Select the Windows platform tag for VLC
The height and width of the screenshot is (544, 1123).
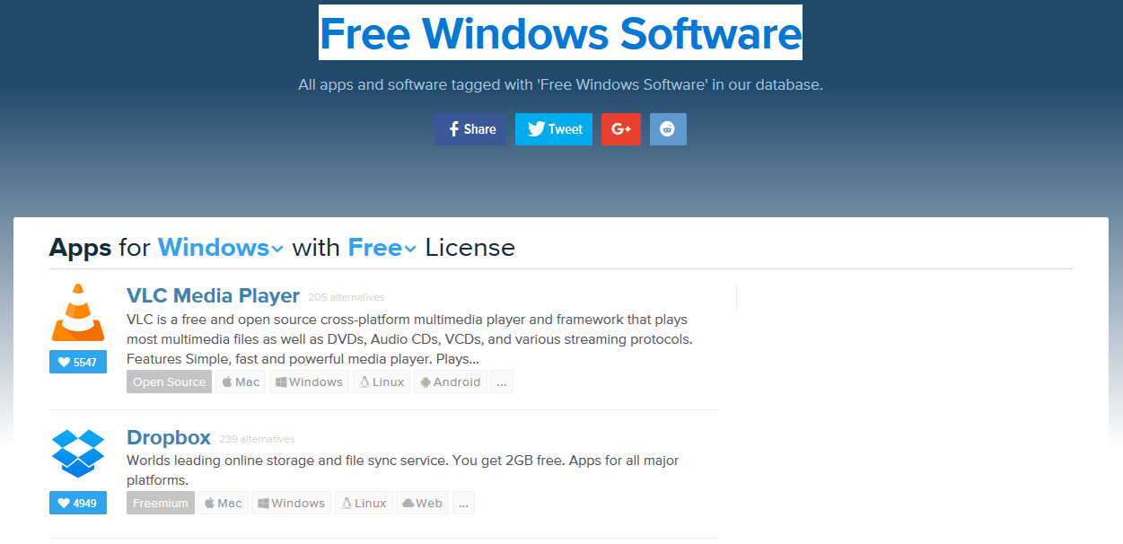click(x=309, y=382)
